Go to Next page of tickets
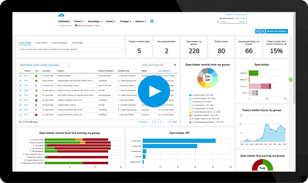The width and height of the screenshot is (308, 183). pyautogui.click(x=175, y=122)
